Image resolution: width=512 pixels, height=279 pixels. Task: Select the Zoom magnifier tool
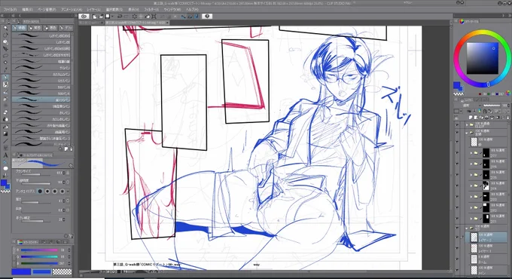(5, 28)
